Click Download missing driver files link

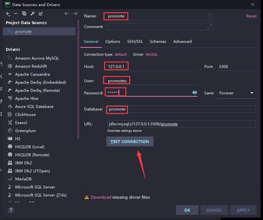[101, 197]
